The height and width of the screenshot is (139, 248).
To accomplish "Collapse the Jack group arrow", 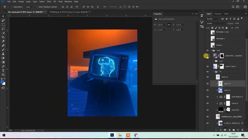I will [211, 51].
